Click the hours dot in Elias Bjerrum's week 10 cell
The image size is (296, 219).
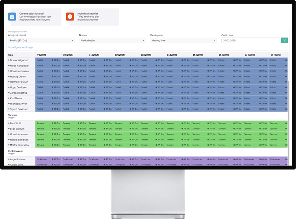point(79,129)
